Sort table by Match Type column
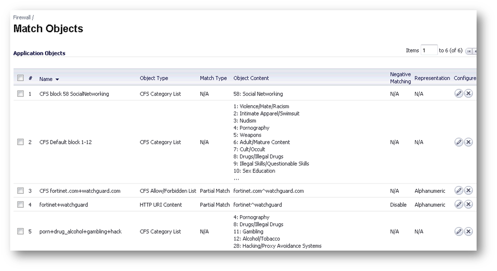This screenshot has height=271, width=497. click(213, 78)
